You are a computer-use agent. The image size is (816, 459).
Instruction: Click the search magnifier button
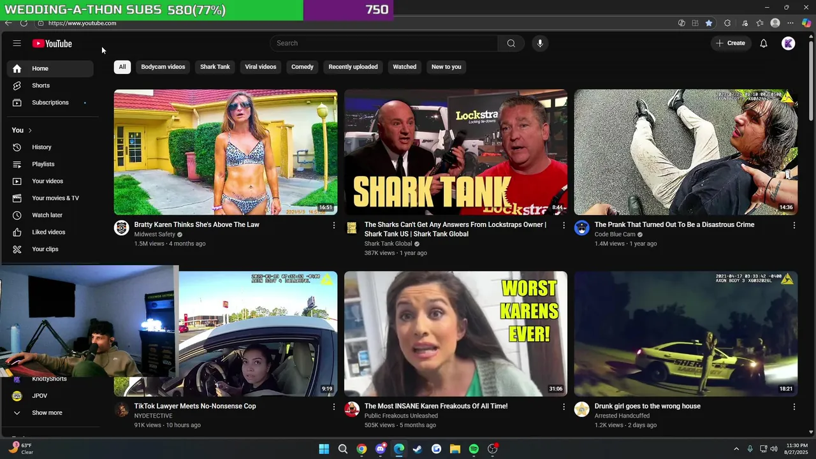pos(511,43)
